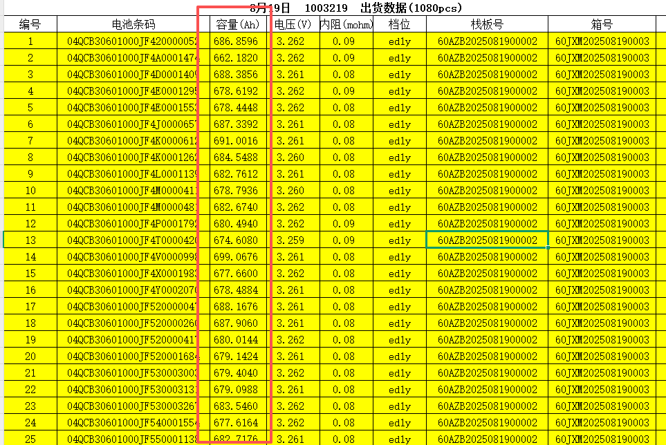Select the edly grade cell in row 20
This screenshot has width=666, height=445.
[399, 356]
